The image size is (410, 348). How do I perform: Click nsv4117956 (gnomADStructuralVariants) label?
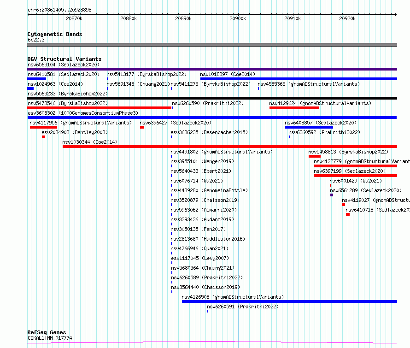pos(81,123)
